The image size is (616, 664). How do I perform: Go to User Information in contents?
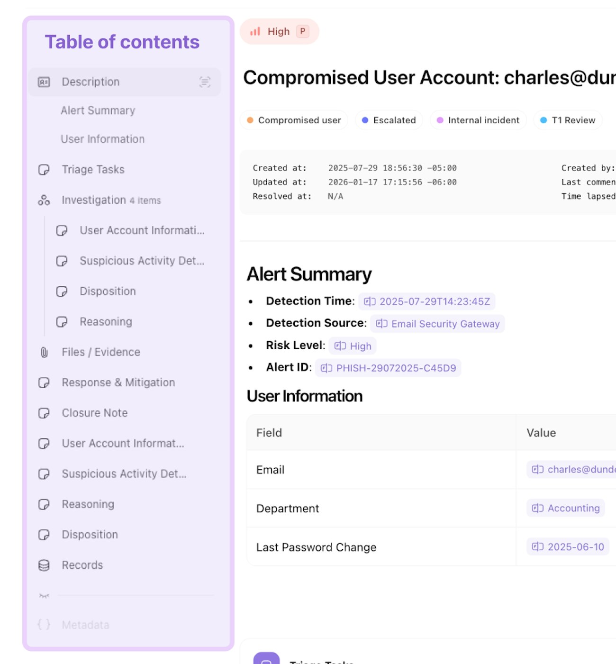102,139
